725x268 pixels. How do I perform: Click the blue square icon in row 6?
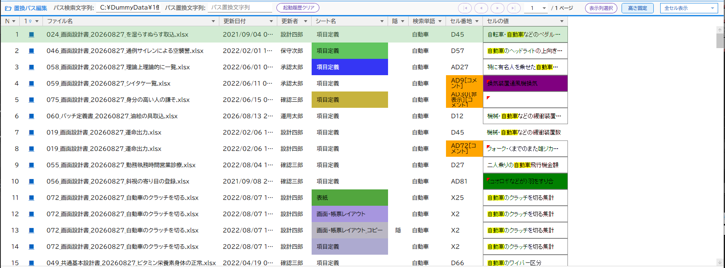tap(31, 116)
